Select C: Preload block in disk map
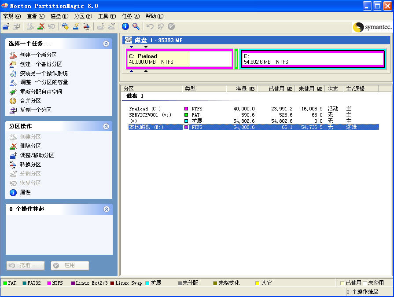Viewport: 394px width, 297px height. pyautogui.click(x=180, y=59)
